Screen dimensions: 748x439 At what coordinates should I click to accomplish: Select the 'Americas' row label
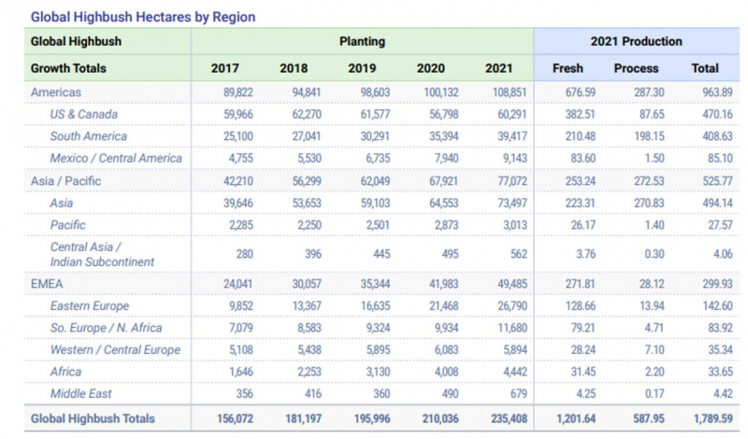coord(56,92)
